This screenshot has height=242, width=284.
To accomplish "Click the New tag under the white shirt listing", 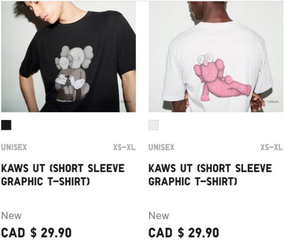I will pos(159,216).
